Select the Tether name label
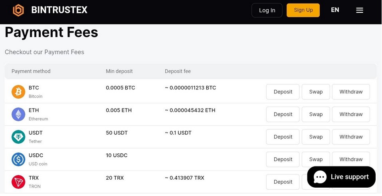This screenshot has height=196, width=382. (x=35, y=141)
